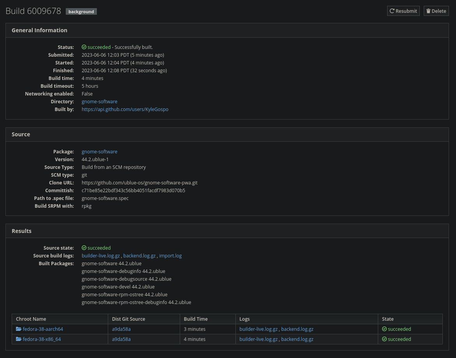Delete this build with the trash button
This screenshot has width=456, height=358.
(436, 11)
